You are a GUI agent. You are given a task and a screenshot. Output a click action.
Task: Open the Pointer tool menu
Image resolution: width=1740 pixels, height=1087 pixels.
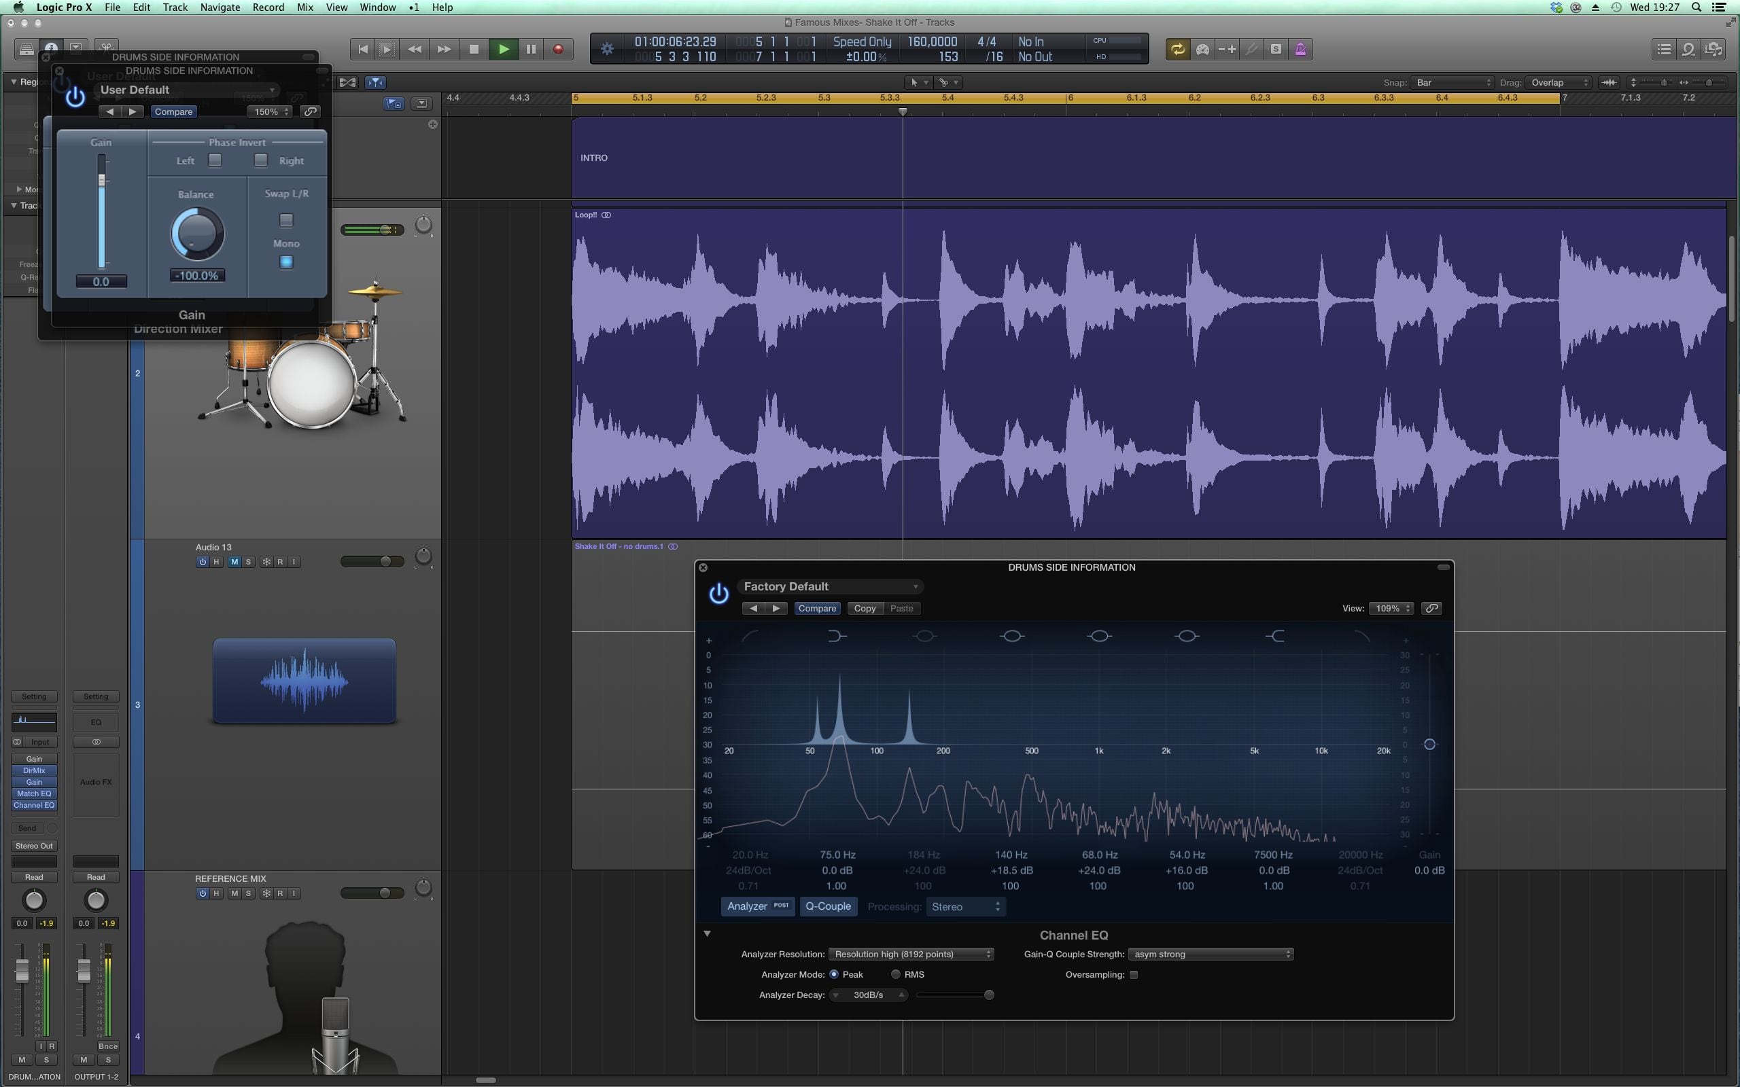(x=919, y=82)
